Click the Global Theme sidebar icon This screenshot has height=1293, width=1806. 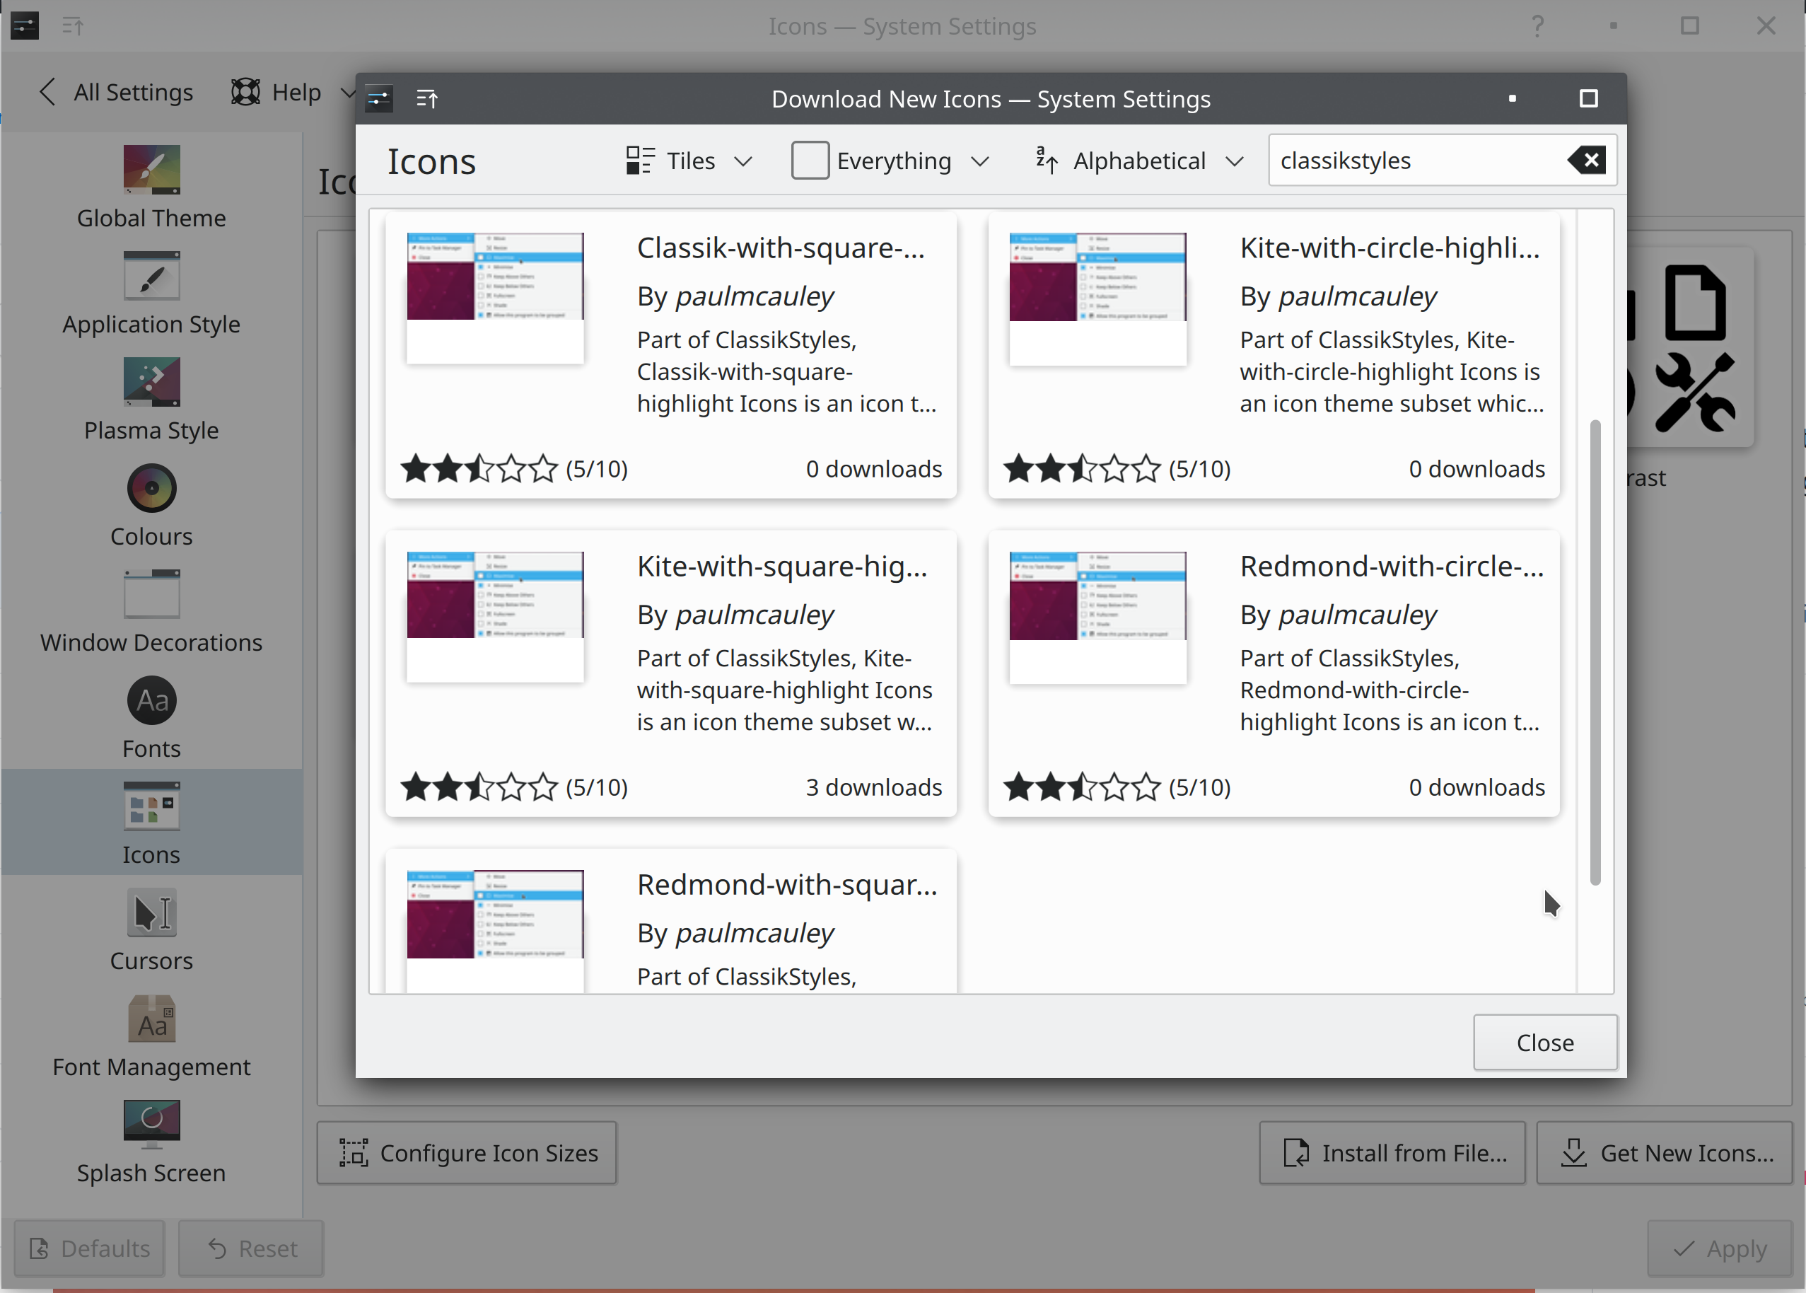[151, 170]
